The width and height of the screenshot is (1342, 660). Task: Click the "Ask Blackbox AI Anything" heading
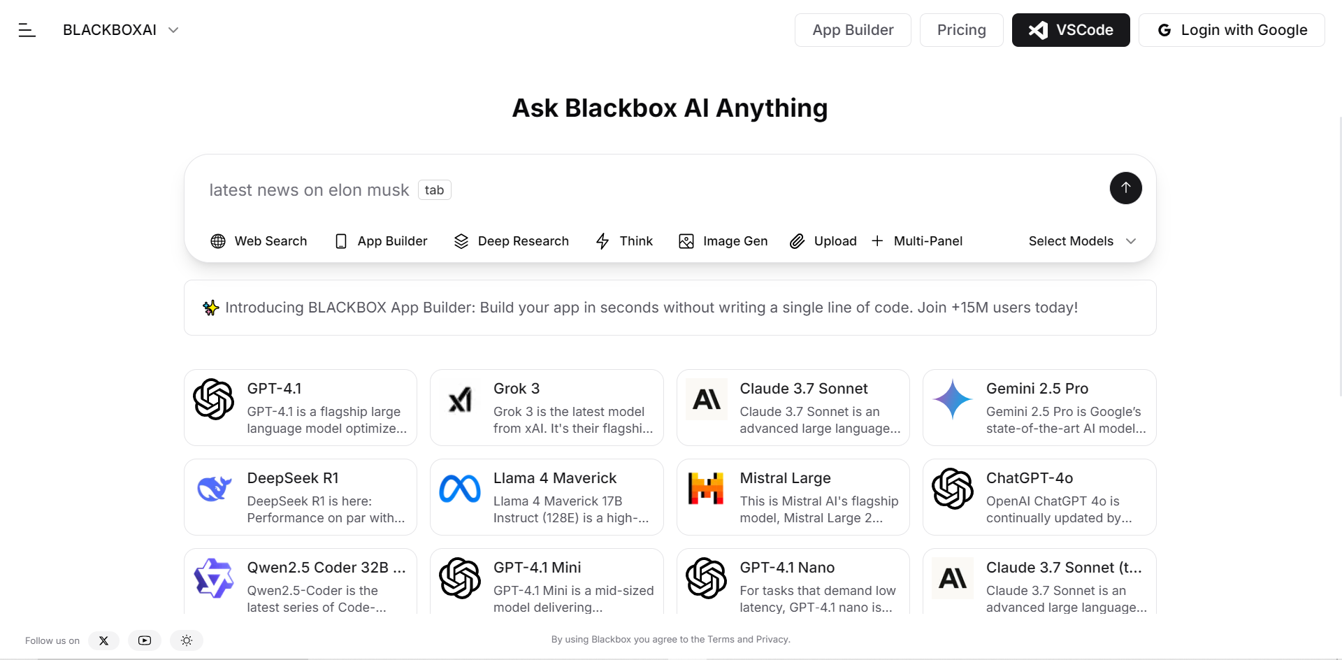(x=670, y=108)
